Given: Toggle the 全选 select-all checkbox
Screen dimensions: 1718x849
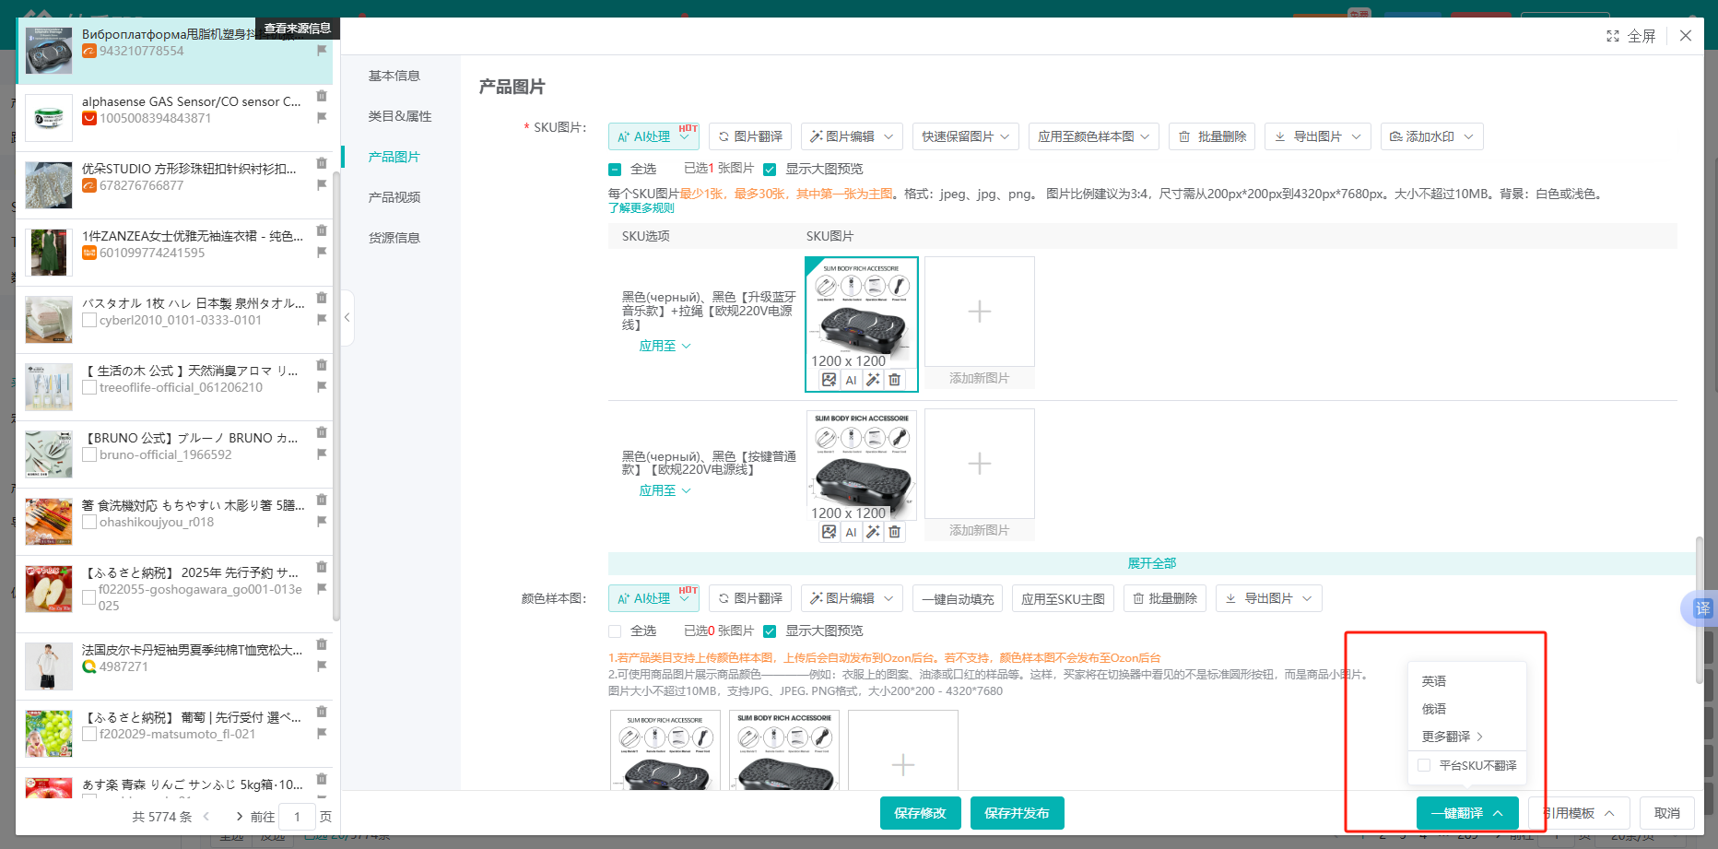Looking at the screenshot, I should coord(614,169).
